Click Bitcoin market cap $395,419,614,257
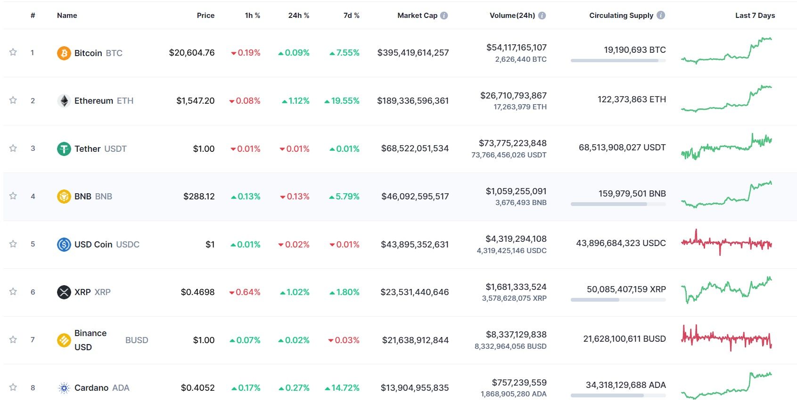Image resolution: width=797 pixels, height=403 pixels. point(413,53)
